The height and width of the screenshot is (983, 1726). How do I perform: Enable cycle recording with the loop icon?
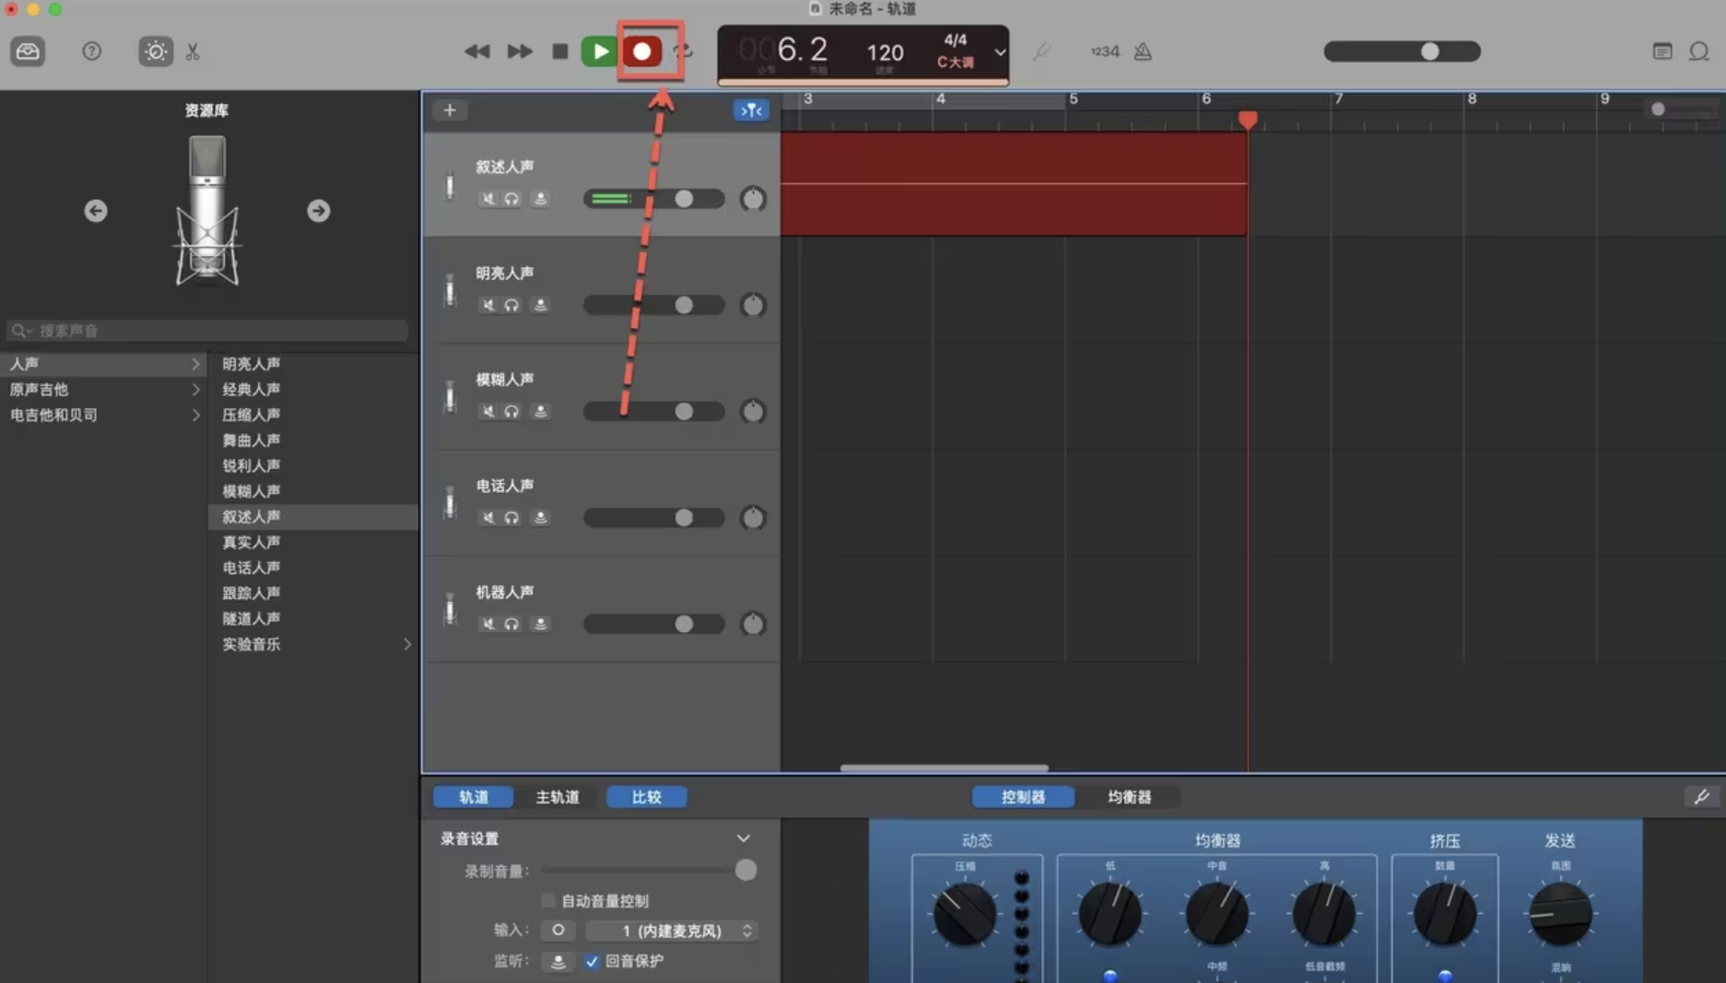point(683,52)
